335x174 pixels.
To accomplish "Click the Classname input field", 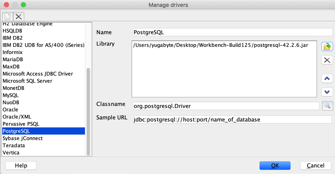I will [x=226, y=106].
